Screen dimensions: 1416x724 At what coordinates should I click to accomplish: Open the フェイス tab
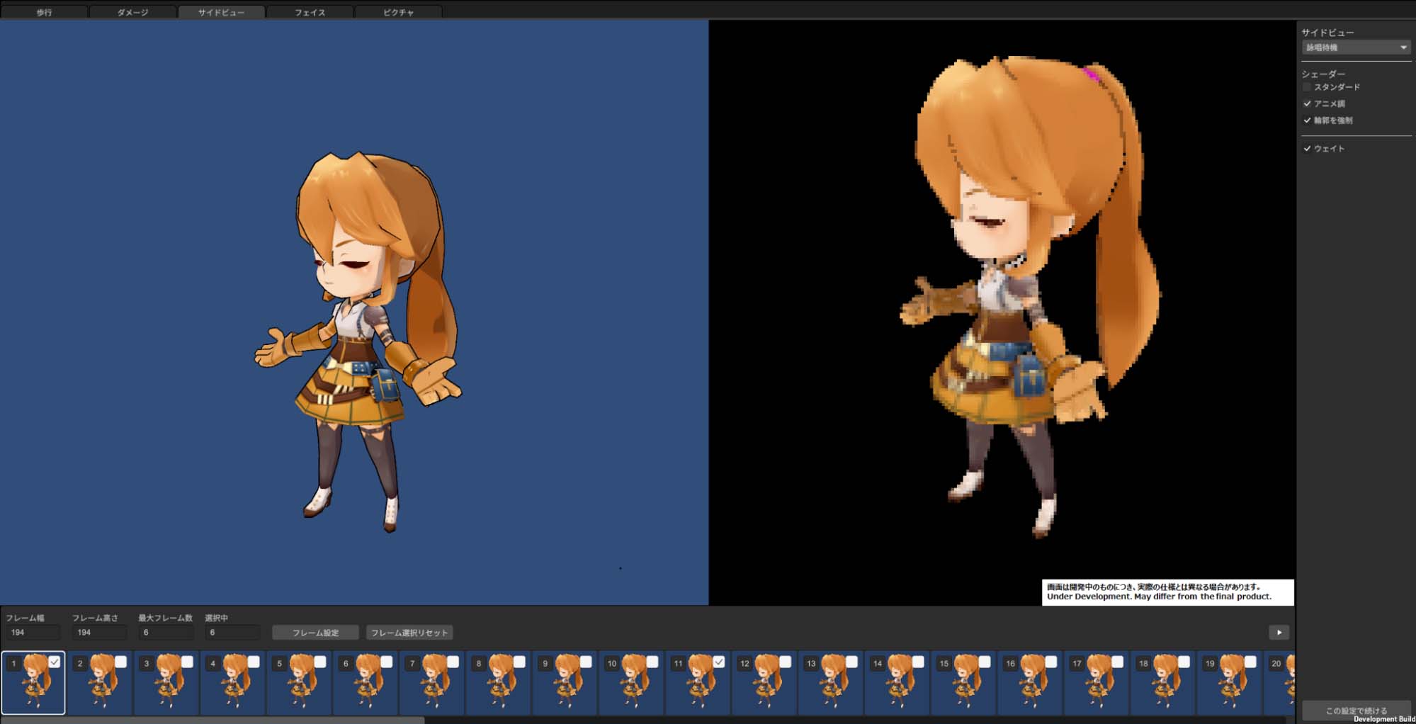pos(310,12)
